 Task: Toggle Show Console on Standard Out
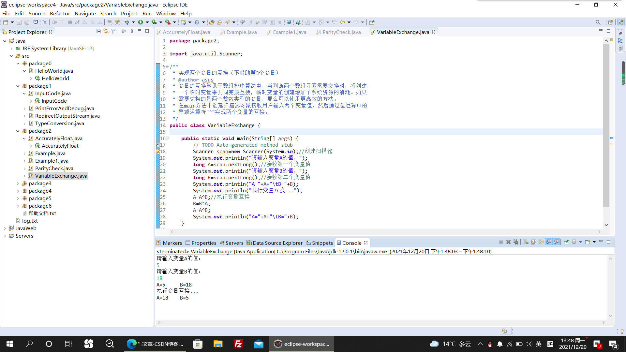click(549, 242)
